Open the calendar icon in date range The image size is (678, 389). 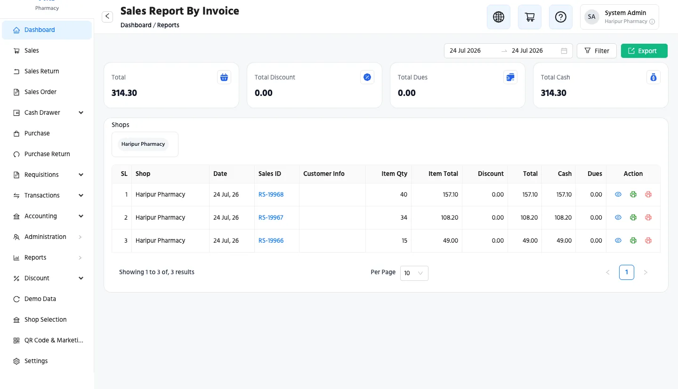click(x=564, y=51)
